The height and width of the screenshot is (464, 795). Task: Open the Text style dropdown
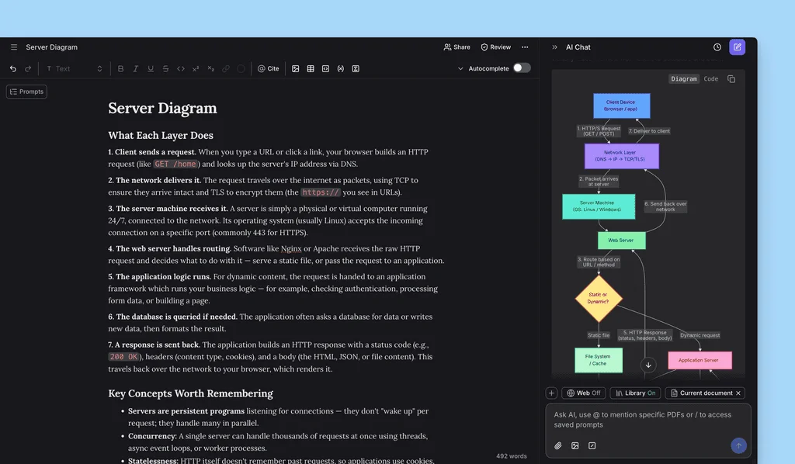coord(74,68)
